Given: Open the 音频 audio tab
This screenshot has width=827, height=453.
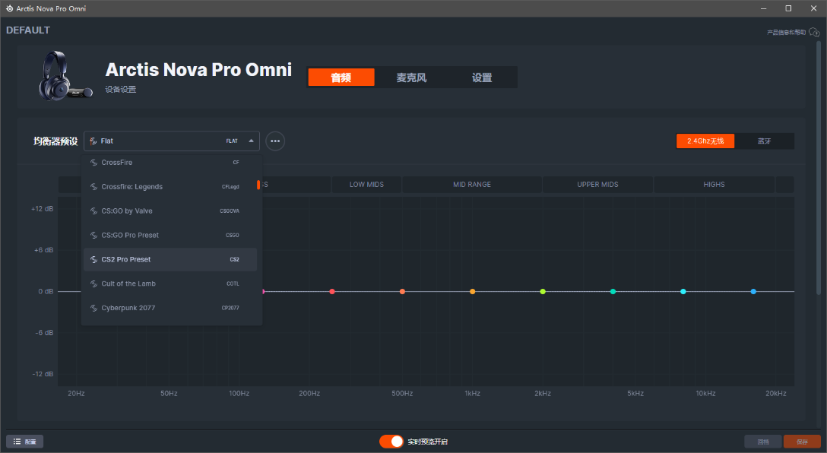Looking at the screenshot, I should (x=341, y=78).
